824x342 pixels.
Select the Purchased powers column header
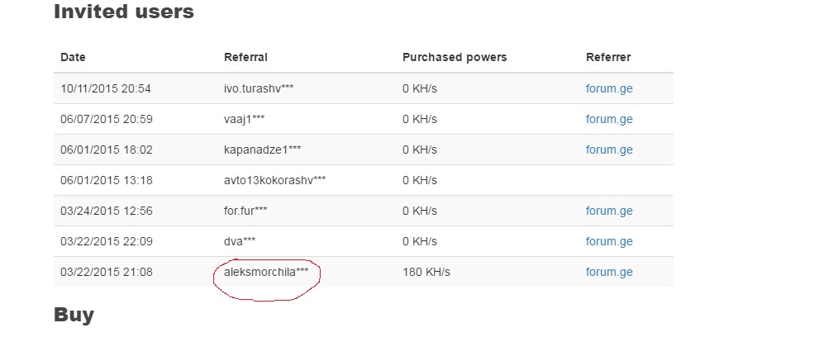click(x=455, y=57)
